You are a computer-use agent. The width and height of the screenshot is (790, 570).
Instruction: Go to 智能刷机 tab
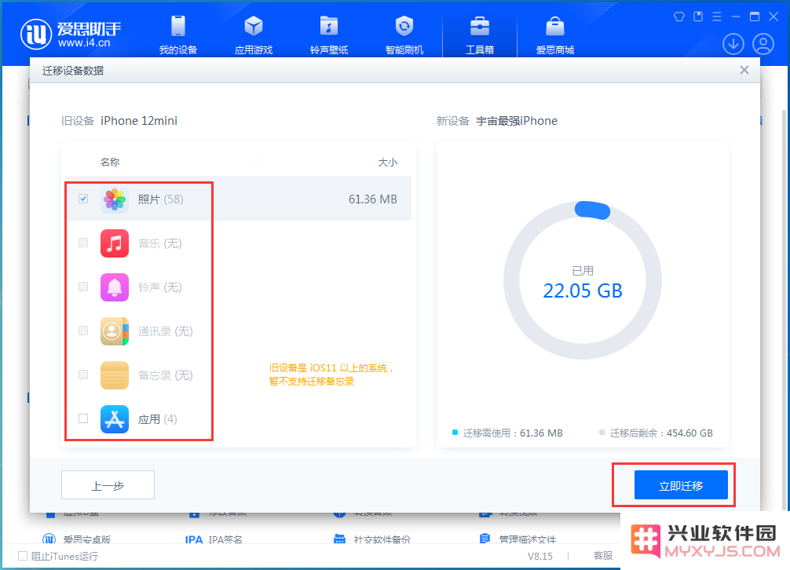404,35
